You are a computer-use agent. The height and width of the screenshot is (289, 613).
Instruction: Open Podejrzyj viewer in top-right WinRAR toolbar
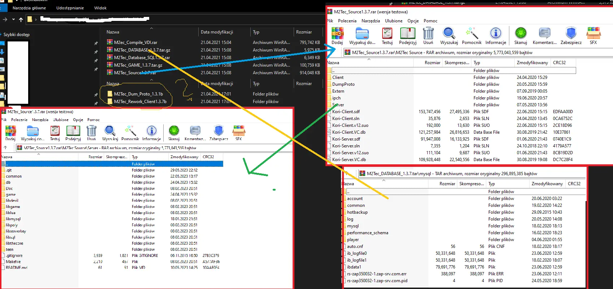(x=407, y=35)
